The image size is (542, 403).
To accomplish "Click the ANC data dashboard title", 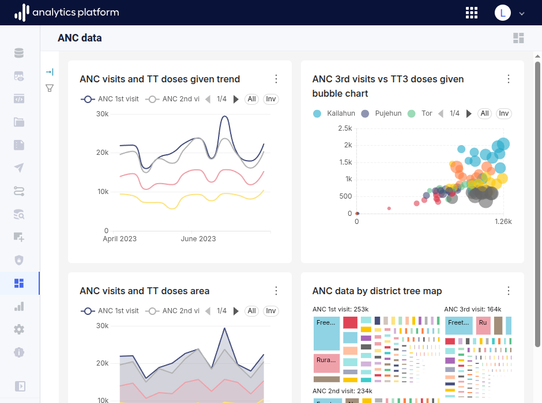I will click(x=80, y=38).
